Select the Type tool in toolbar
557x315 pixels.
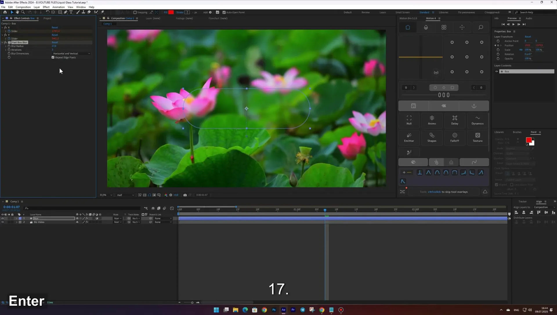71,12
